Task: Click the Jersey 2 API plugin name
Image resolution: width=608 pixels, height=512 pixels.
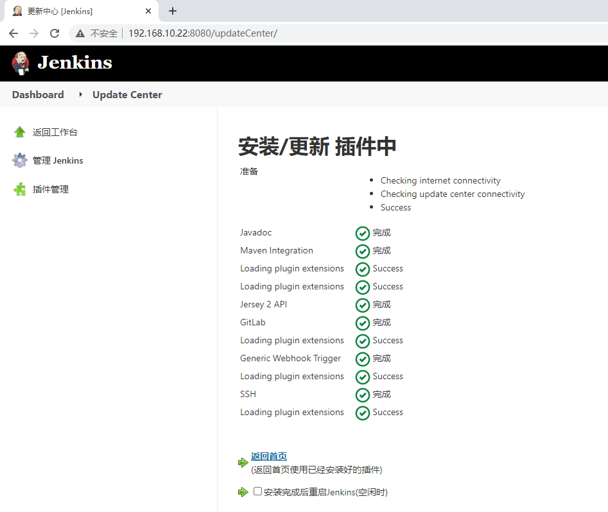Action: pyautogui.click(x=264, y=305)
